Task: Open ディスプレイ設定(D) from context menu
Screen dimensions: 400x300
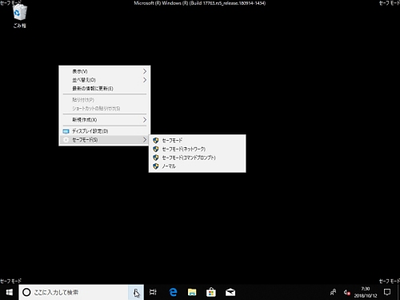Action: click(105, 131)
